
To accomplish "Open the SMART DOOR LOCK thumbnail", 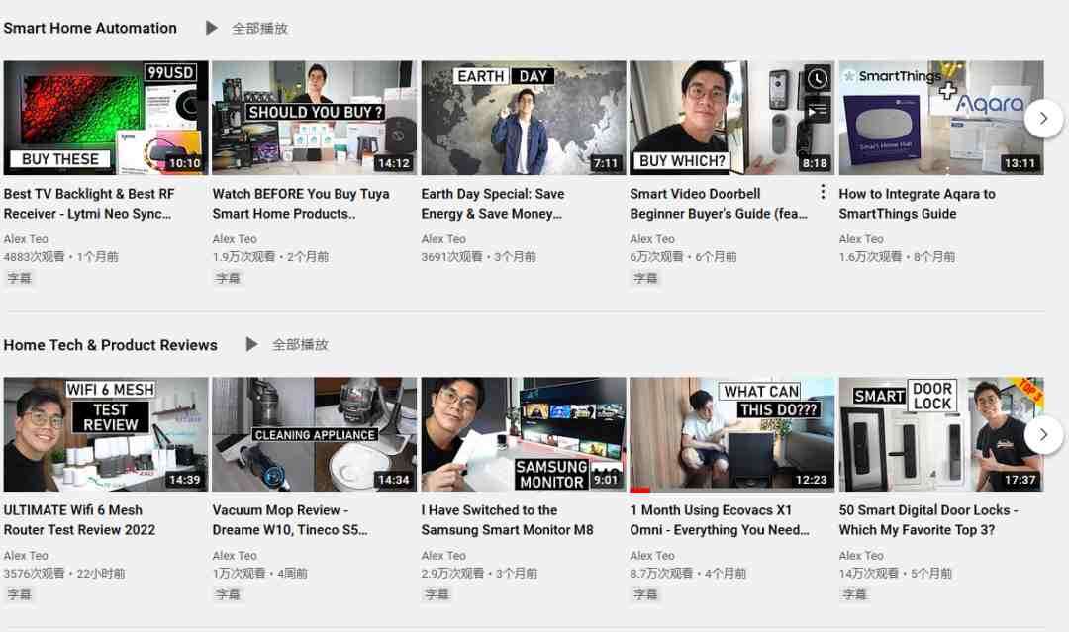I will 941,434.
